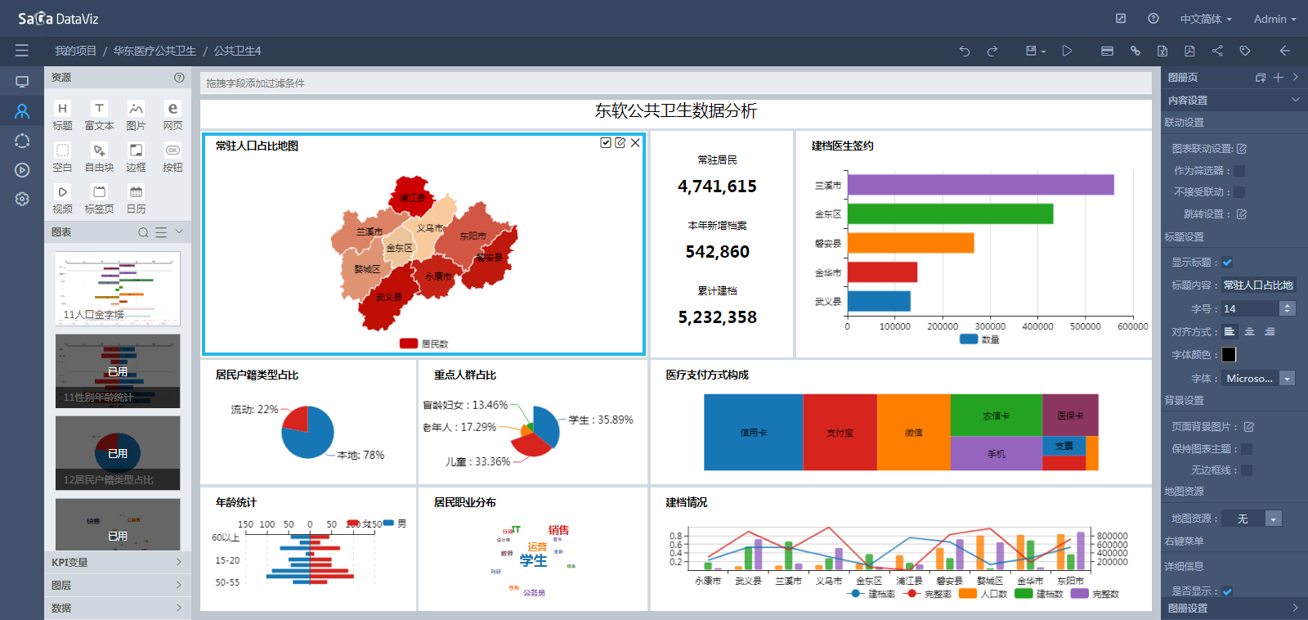
Task: Open the Admin user menu
Action: [1274, 19]
